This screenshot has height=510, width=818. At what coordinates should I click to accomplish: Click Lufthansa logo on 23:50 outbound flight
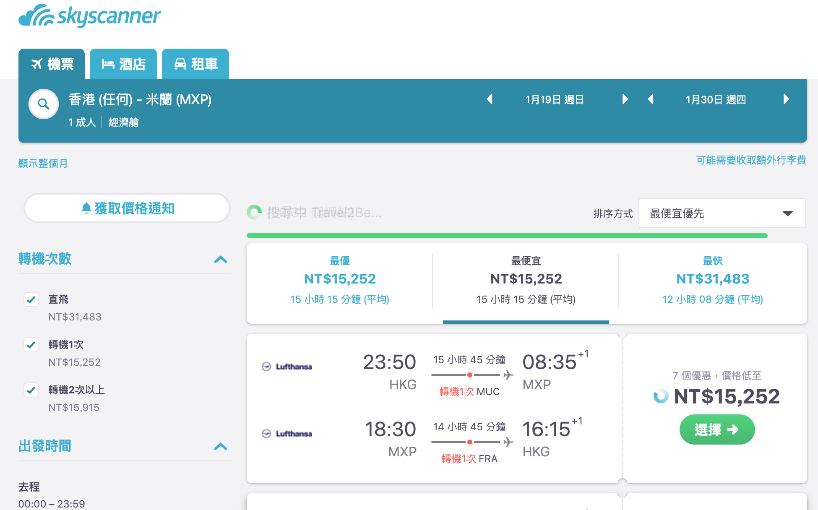tap(287, 367)
